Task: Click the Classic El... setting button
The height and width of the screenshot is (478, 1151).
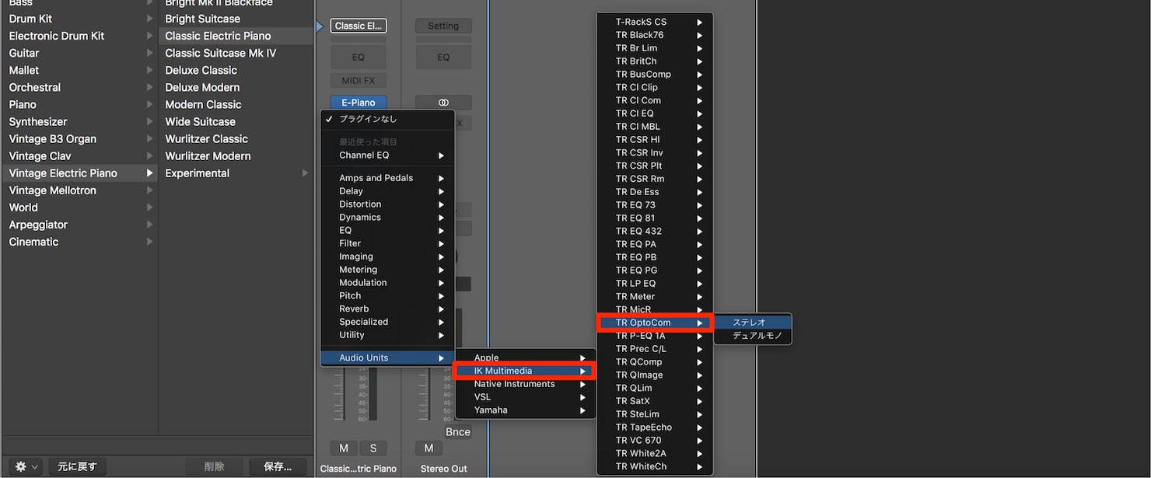Action: [359, 26]
